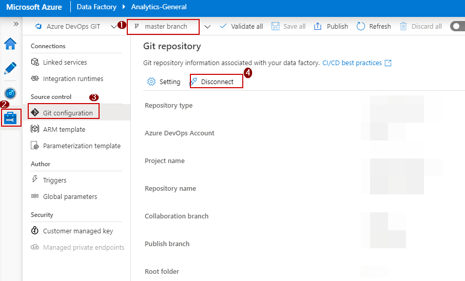Screen dimensions: 465x281
Task: Click the Git configuration diamond icon
Action: coord(35,112)
